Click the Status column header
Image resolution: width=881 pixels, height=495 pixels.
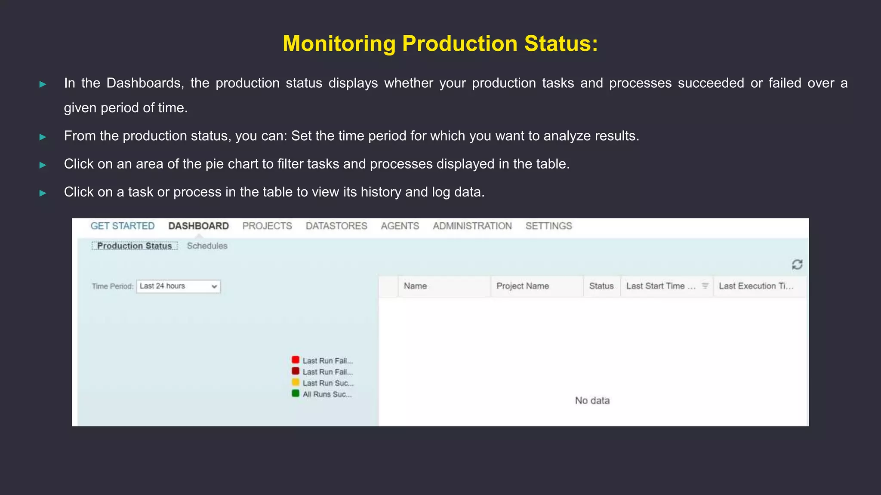(601, 286)
